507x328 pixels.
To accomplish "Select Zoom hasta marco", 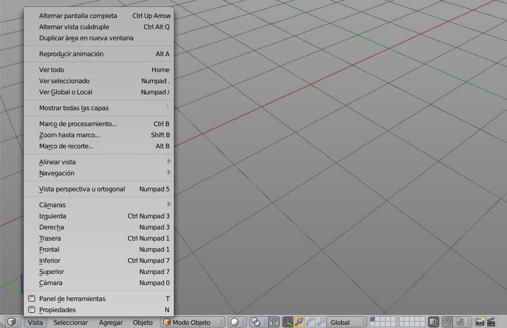I will tap(99, 135).
